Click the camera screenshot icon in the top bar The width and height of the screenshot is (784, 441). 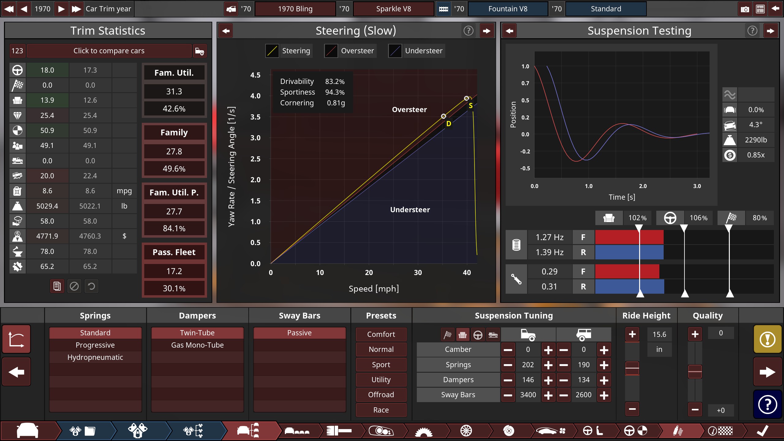[x=745, y=9]
